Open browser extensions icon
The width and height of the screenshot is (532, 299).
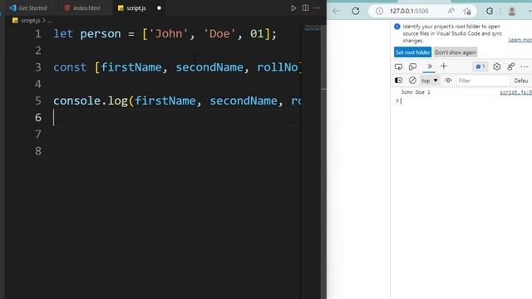pos(490,11)
